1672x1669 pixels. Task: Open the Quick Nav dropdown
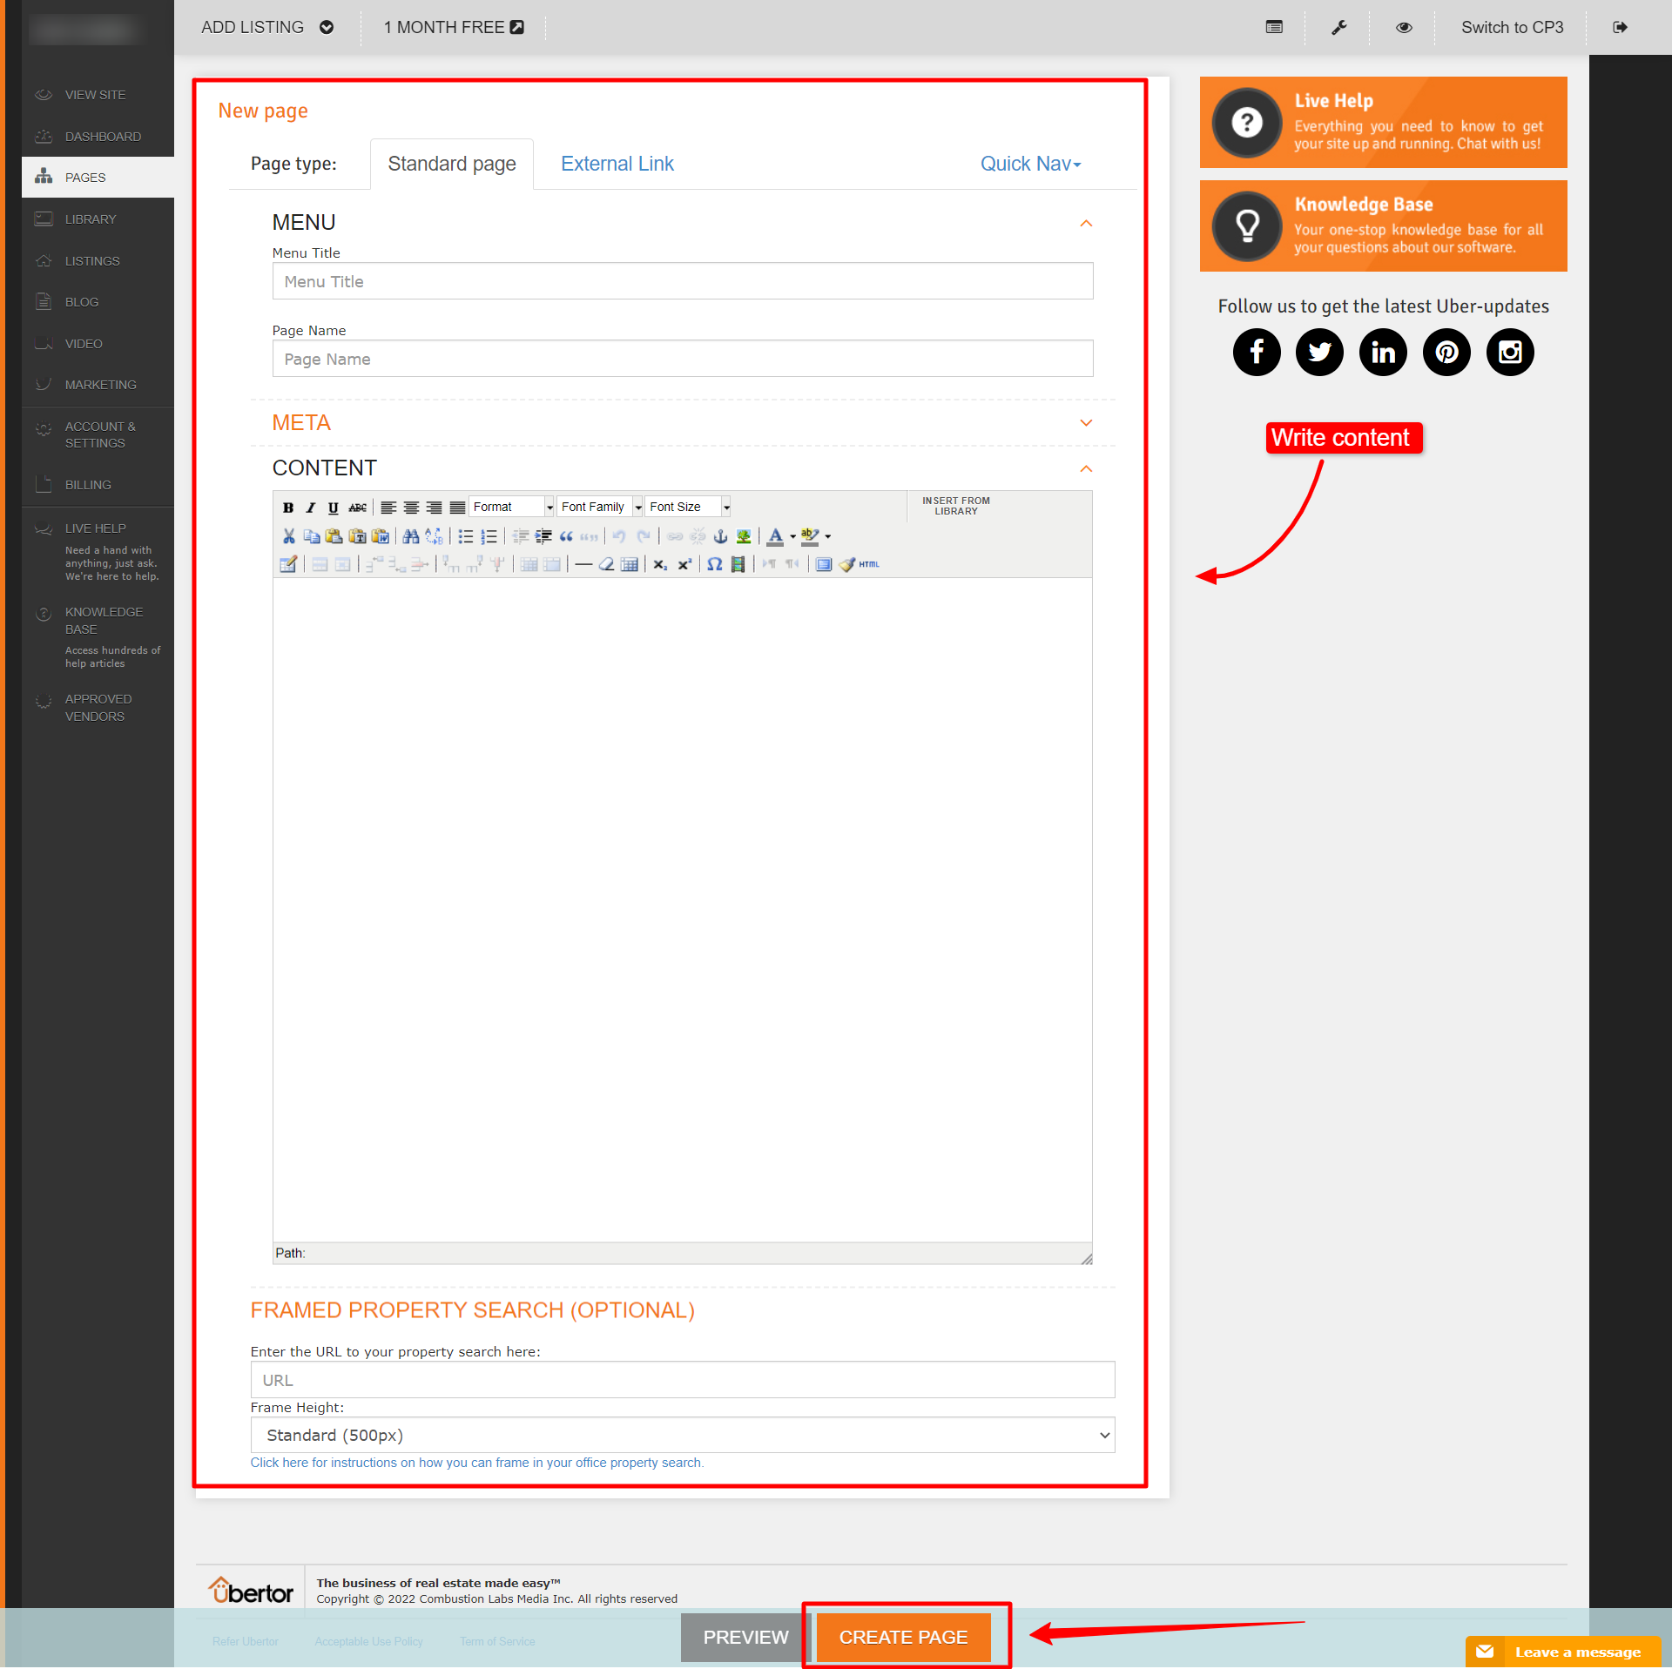point(1030,164)
